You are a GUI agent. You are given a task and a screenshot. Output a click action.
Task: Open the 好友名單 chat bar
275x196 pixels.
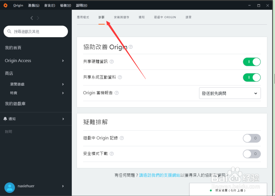[x=228, y=189]
